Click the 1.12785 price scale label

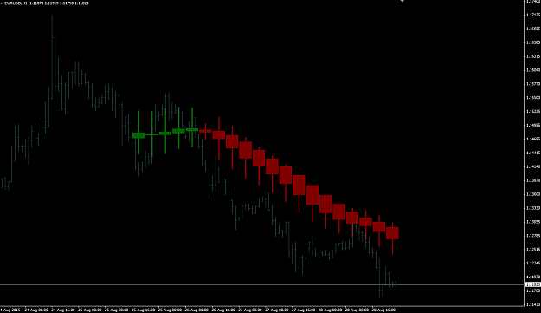(533, 236)
